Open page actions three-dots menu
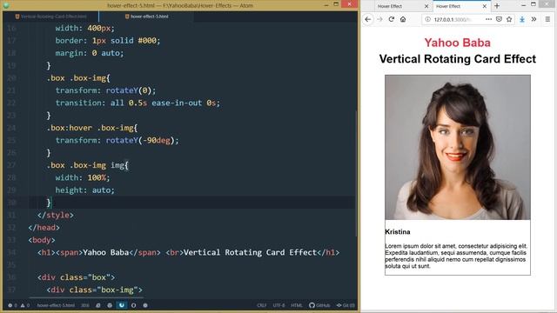The height and width of the screenshot is (313, 557). pyautogui.click(x=489, y=19)
